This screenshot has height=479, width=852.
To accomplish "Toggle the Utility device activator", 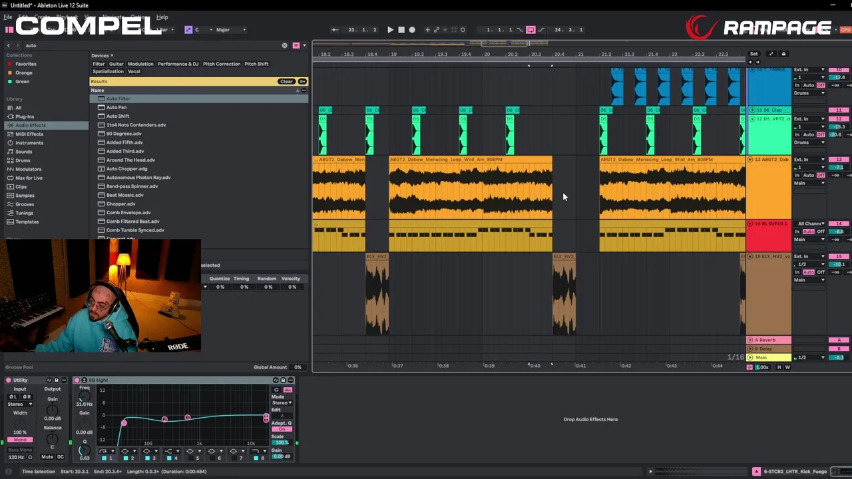I will 9,380.
